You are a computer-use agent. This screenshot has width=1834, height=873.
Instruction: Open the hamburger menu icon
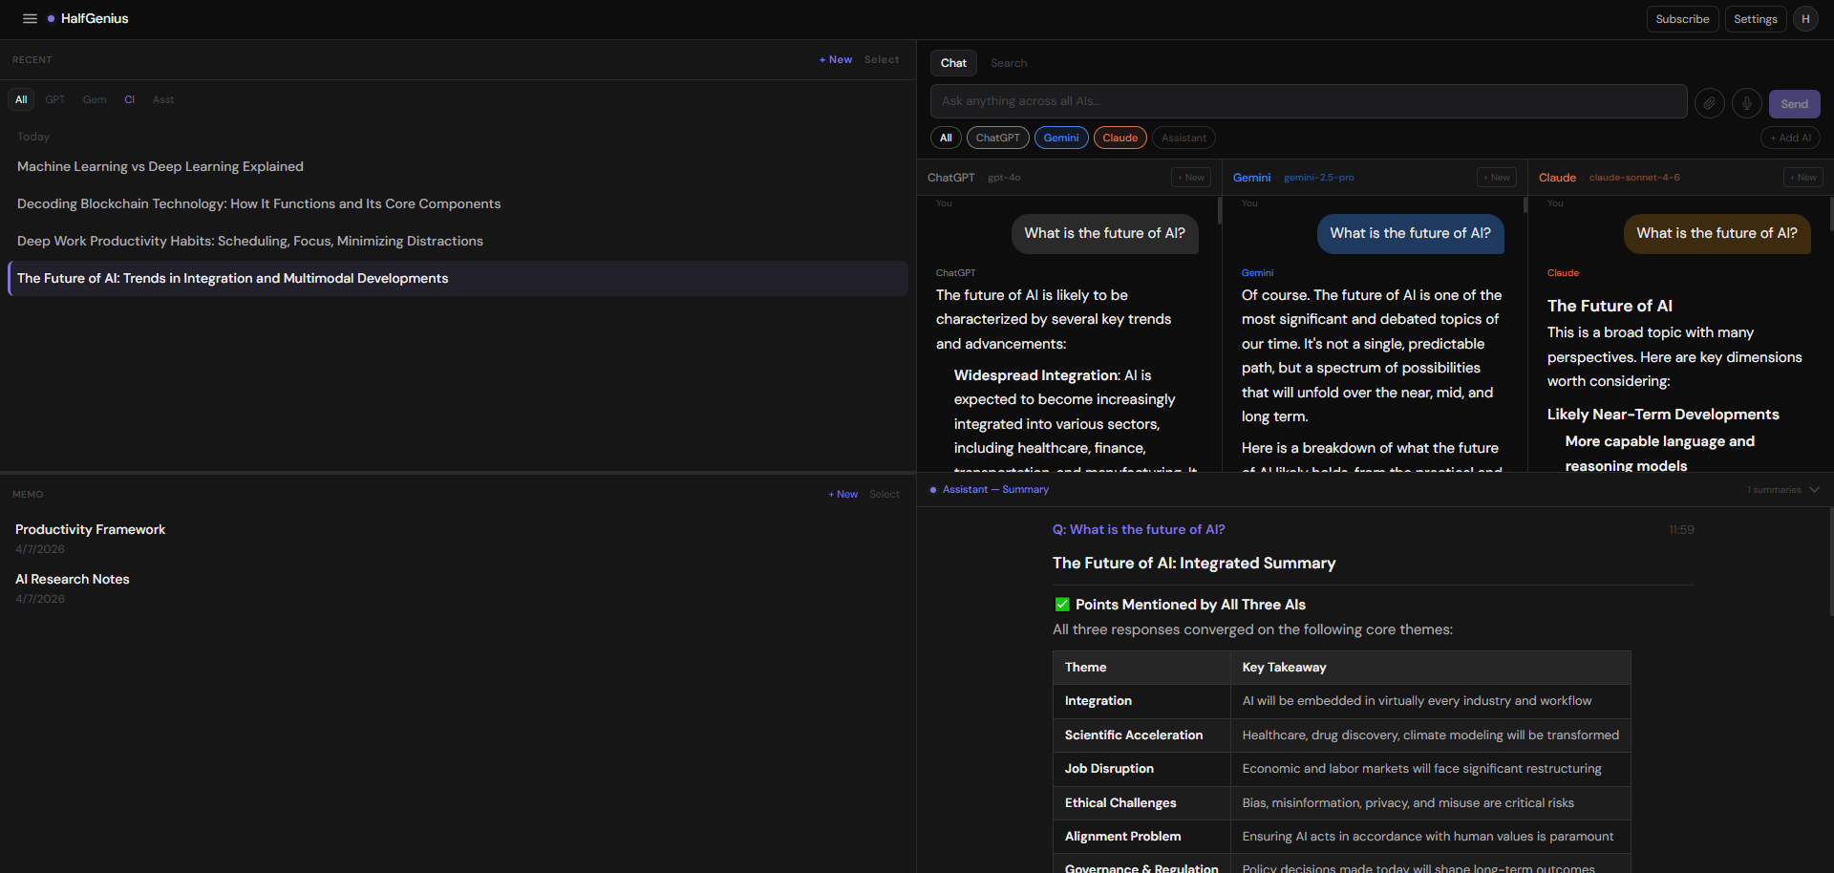point(30,19)
